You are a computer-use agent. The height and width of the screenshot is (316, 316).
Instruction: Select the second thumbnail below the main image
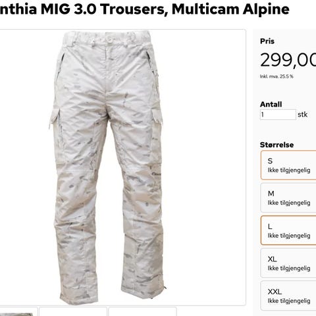tap(73, 311)
